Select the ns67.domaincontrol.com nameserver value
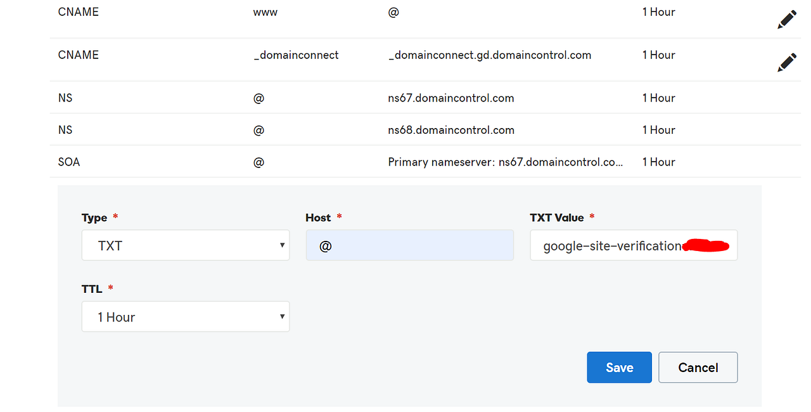This screenshot has height=412, width=811. [x=450, y=98]
